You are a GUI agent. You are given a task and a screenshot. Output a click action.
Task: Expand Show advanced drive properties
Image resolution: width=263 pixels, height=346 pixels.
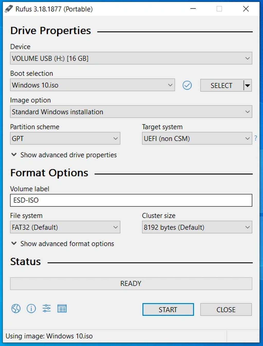[64, 155]
